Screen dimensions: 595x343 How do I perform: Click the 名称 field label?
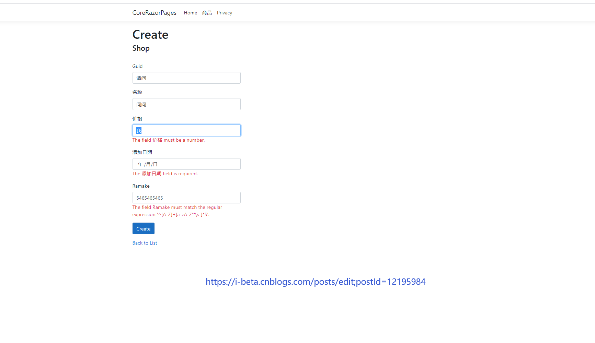137,92
